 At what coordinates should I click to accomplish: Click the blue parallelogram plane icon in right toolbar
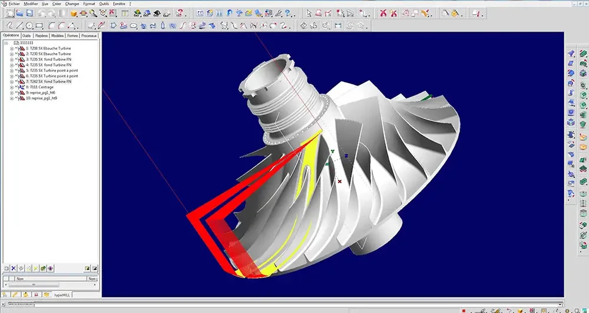click(x=571, y=63)
